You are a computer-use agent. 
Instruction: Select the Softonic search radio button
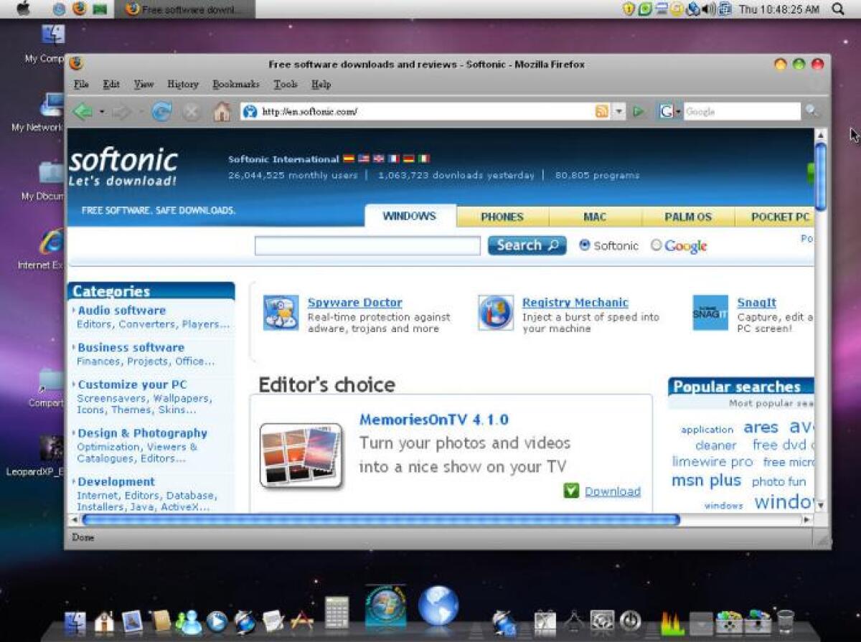(585, 245)
